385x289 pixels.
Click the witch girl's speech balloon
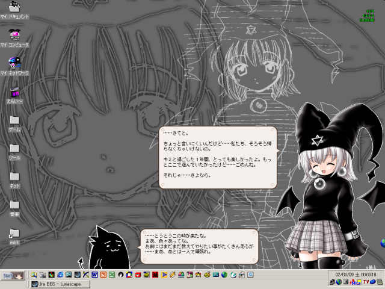pyautogui.click(x=218, y=158)
